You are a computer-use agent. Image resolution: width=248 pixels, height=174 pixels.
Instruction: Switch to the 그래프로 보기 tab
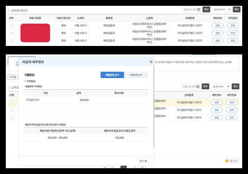tap(136, 75)
